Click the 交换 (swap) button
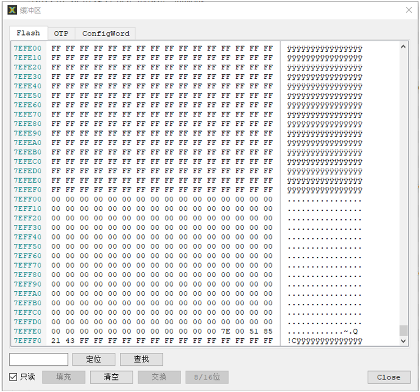Screen dimensions: 420x392 click(159, 377)
